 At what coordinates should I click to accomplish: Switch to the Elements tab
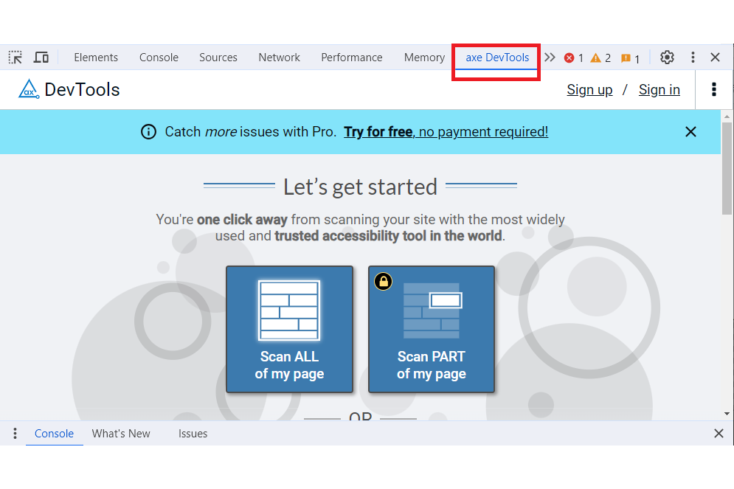96,58
